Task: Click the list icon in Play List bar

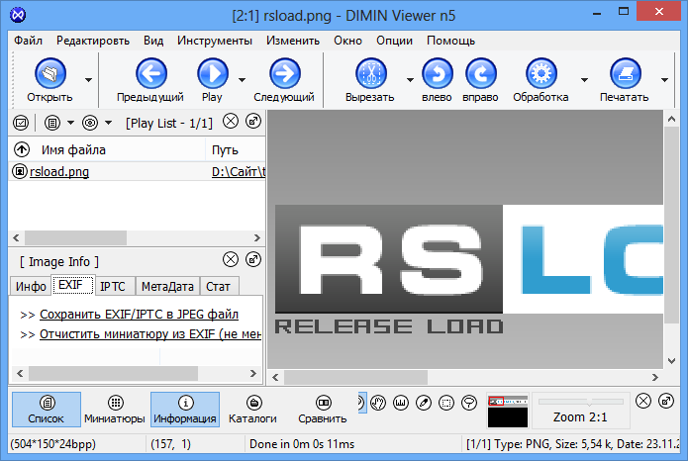Action: click(x=52, y=123)
